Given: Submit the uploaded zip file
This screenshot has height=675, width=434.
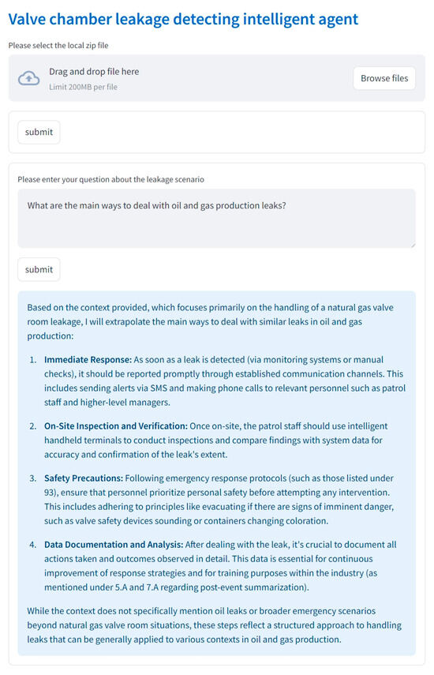Looking at the screenshot, I should click(x=39, y=132).
